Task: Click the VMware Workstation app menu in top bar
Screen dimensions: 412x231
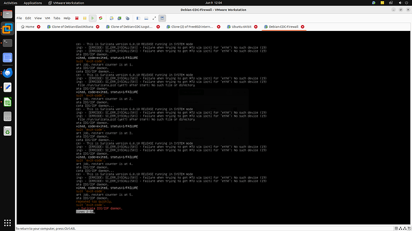Action: 66,3
